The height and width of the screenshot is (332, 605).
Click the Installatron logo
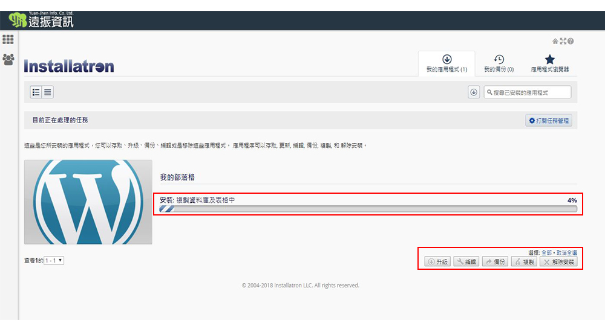click(69, 66)
